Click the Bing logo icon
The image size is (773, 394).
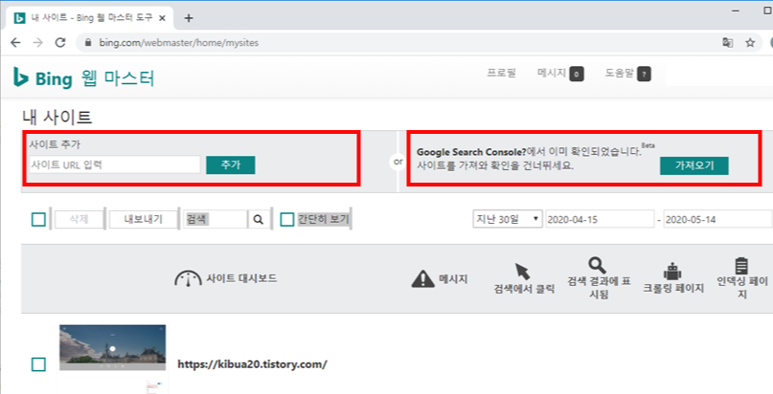click(x=20, y=77)
